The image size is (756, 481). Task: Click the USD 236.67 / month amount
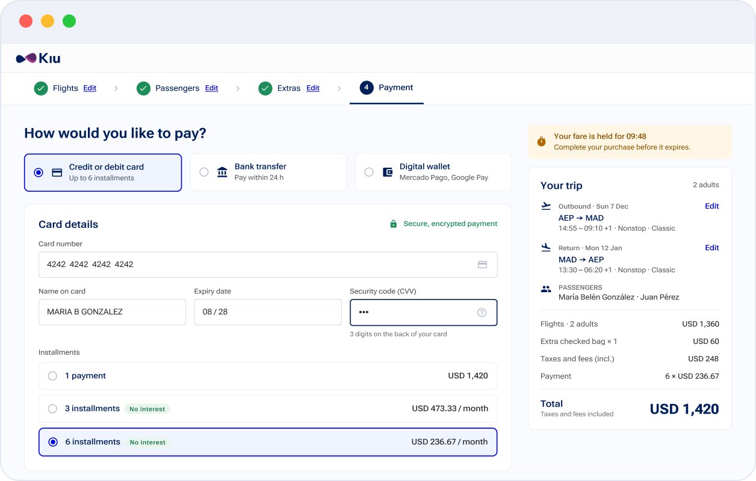[x=450, y=442]
